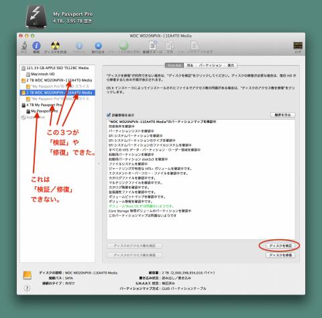The width and height of the screenshot is (322, 318).
Task: Select the highlighted 2 TB WDC WD20NPVX Media row
Action: click(x=58, y=93)
